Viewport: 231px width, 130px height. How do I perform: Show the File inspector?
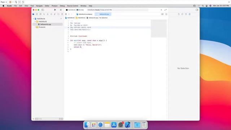(x=179, y=14)
